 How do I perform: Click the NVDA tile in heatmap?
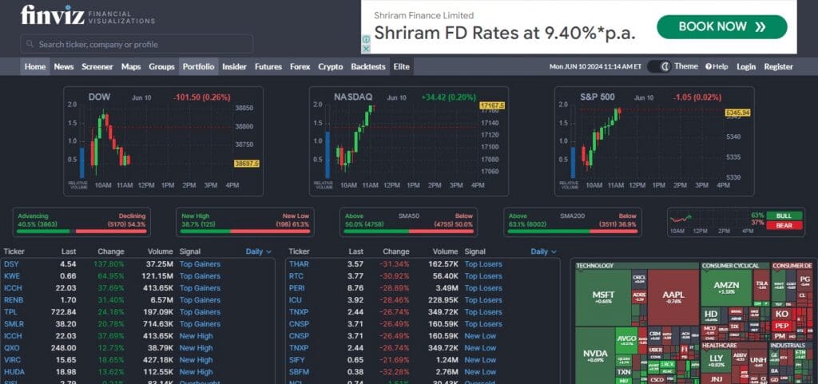coord(595,356)
